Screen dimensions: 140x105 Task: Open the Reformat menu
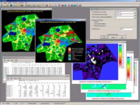(x=15, y=3)
